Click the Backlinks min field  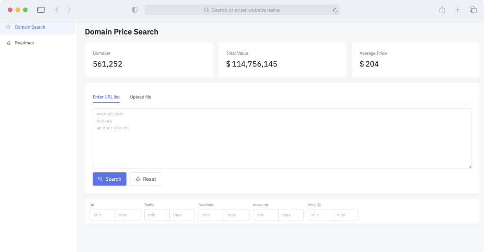(x=211, y=215)
